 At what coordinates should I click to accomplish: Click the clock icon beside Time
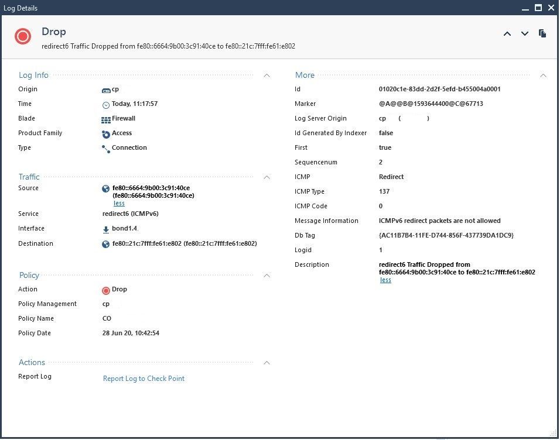[106, 105]
